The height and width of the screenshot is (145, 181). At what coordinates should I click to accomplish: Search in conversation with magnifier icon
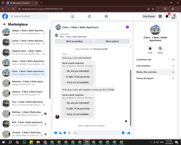tap(160, 49)
